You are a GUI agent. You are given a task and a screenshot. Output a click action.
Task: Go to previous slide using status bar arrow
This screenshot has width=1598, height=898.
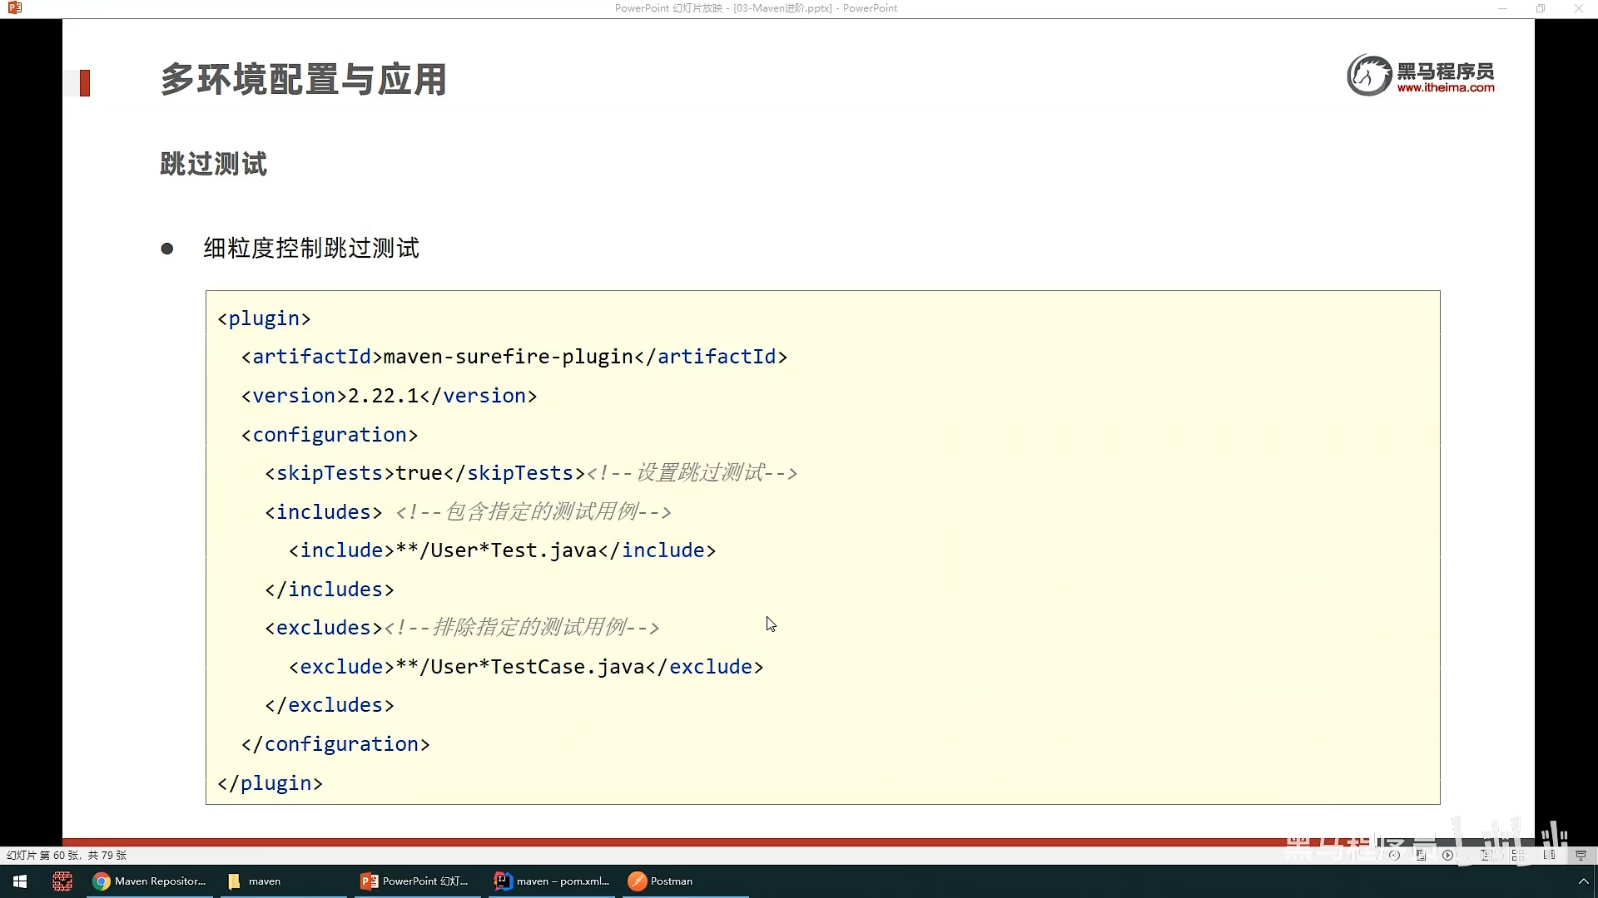point(1394,855)
